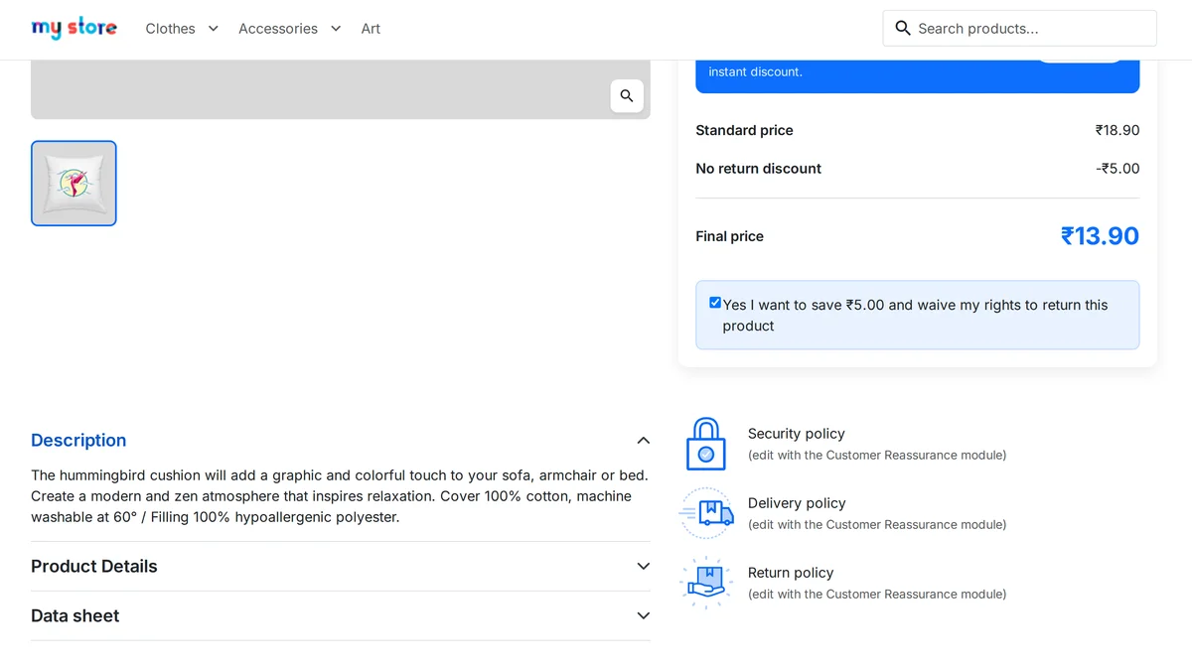Click the Delivery policy text
The height and width of the screenshot is (669, 1192).
(797, 502)
